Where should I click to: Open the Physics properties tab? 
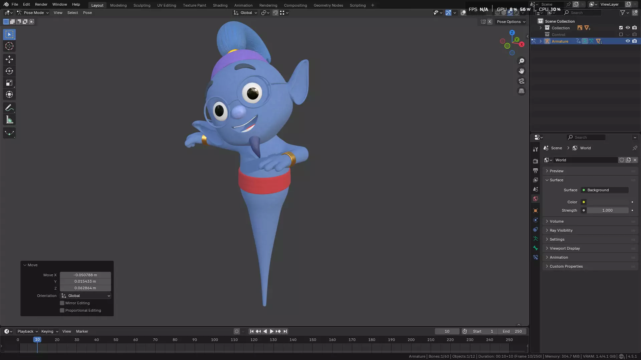click(x=536, y=220)
